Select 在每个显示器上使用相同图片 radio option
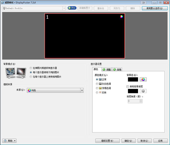Screen dimensions: 170x145 point(31,77)
